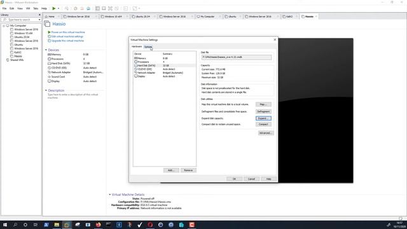Open taskbar search icon
The width and height of the screenshot is (407, 229).
point(15,225)
